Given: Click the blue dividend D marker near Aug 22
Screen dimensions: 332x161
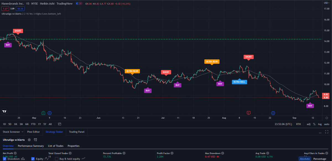Looking at the screenshot, I should click(x=273, y=113).
